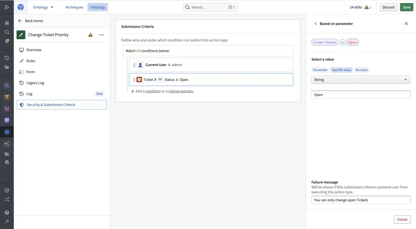416x229 pixels.
Task: Switch to the Archetypes tab
Action: [74, 7]
